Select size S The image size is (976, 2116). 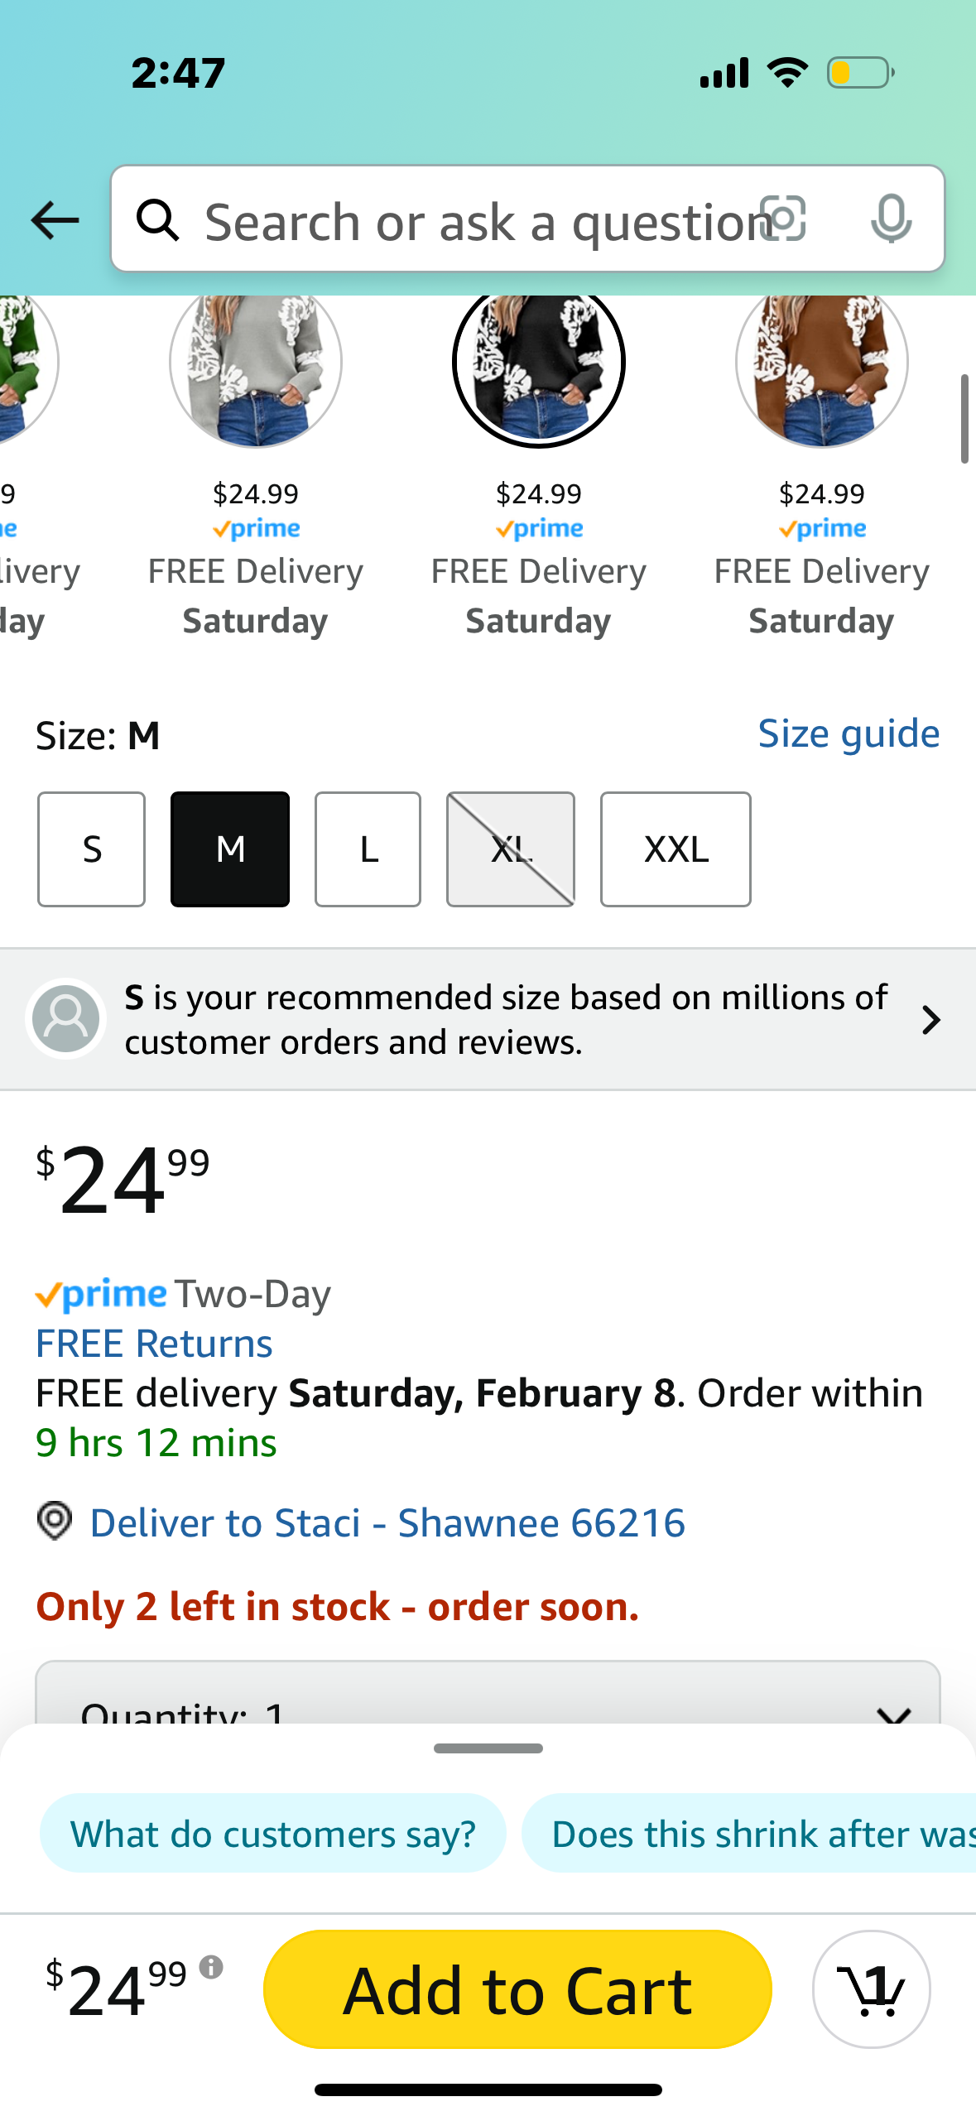click(x=91, y=849)
